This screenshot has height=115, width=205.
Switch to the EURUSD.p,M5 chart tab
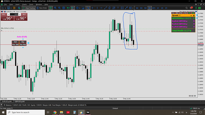(x=7, y=101)
